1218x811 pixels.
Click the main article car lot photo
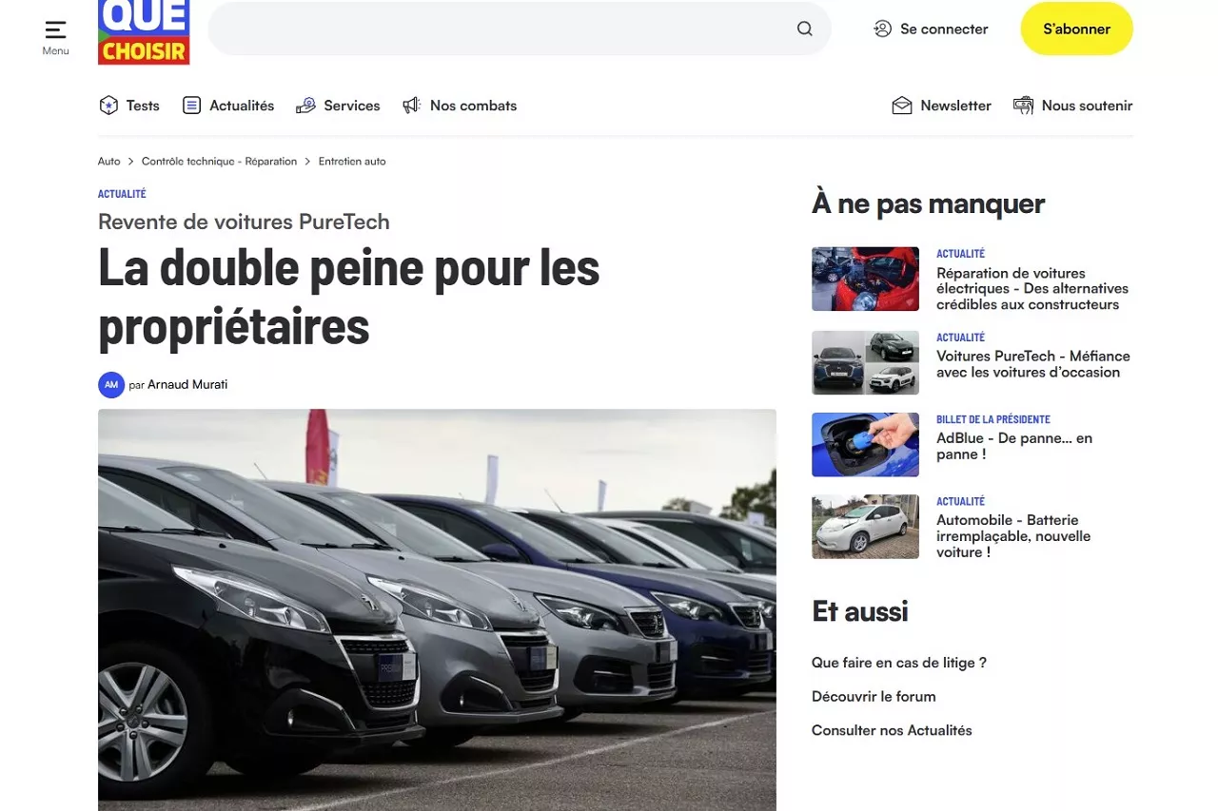coord(437,609)
